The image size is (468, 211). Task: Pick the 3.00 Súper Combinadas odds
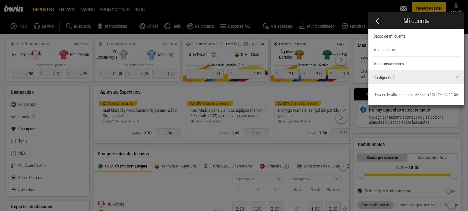tap(168, 133)
